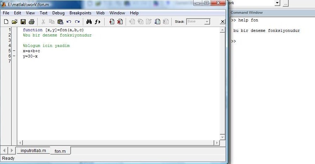
Task: Open the Text menu
Action: point(44,13)
